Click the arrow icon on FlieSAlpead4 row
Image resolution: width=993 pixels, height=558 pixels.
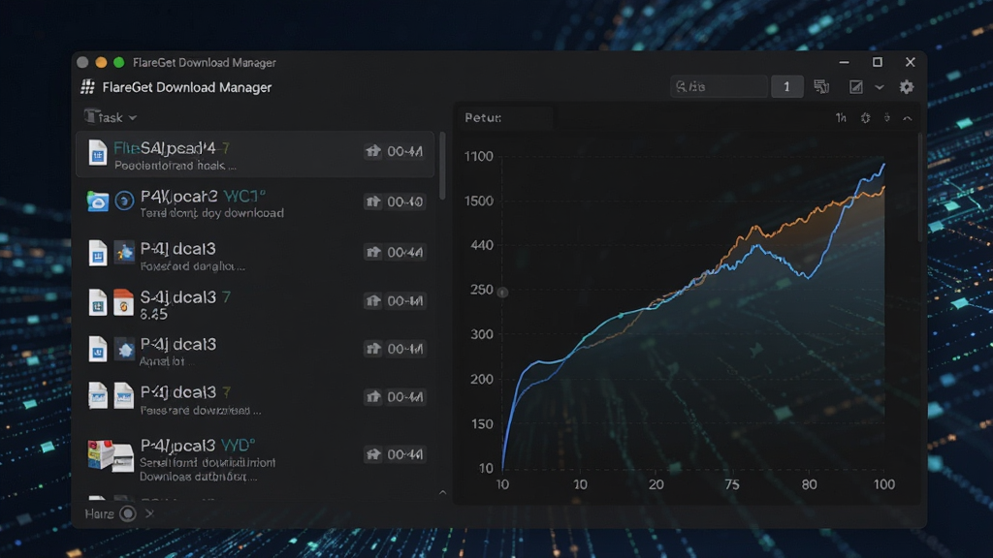point(373,150)
